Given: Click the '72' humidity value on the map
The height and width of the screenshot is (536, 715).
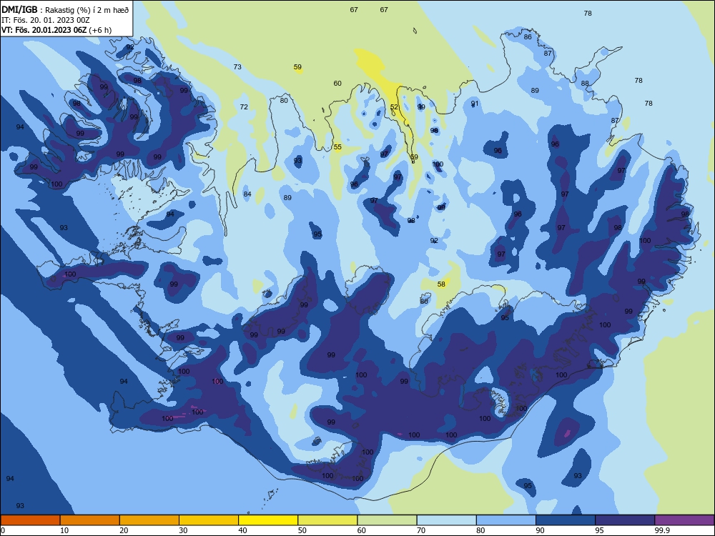Looking at the screenshot, I should pyautogui.click(x=244, y=106).
